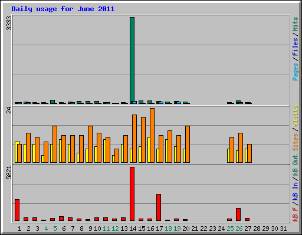302x235 pixels.
Task: Click the orange sites bar for day 5
Action: click(x=55, y=144)
